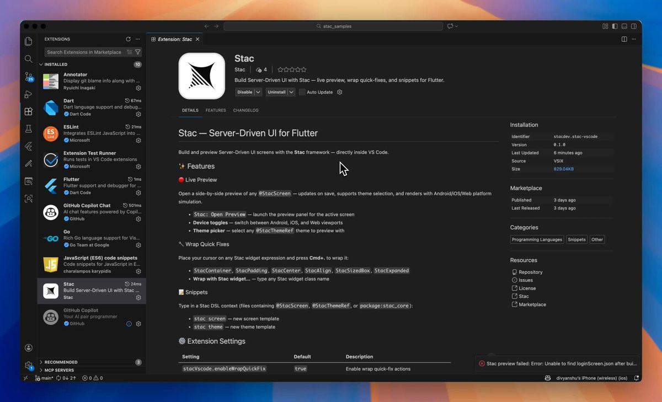
Task: Open the main* git branch status item
Action: coord(44,378)
